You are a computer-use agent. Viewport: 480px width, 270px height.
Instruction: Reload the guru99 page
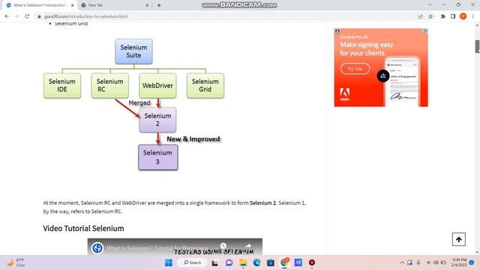[27, 16]
